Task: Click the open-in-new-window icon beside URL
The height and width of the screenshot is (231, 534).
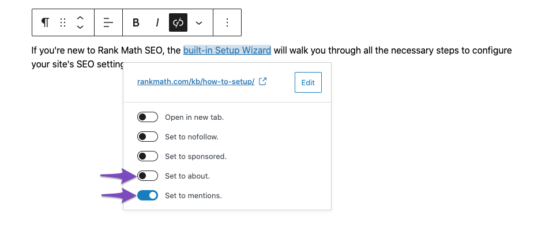Action: pyautogui.click(x=262, y=82)
